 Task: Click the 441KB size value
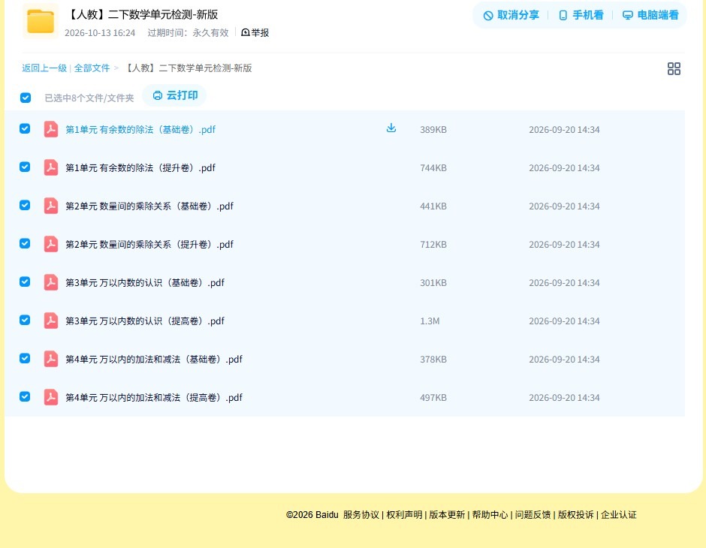[x=433, y=206]
